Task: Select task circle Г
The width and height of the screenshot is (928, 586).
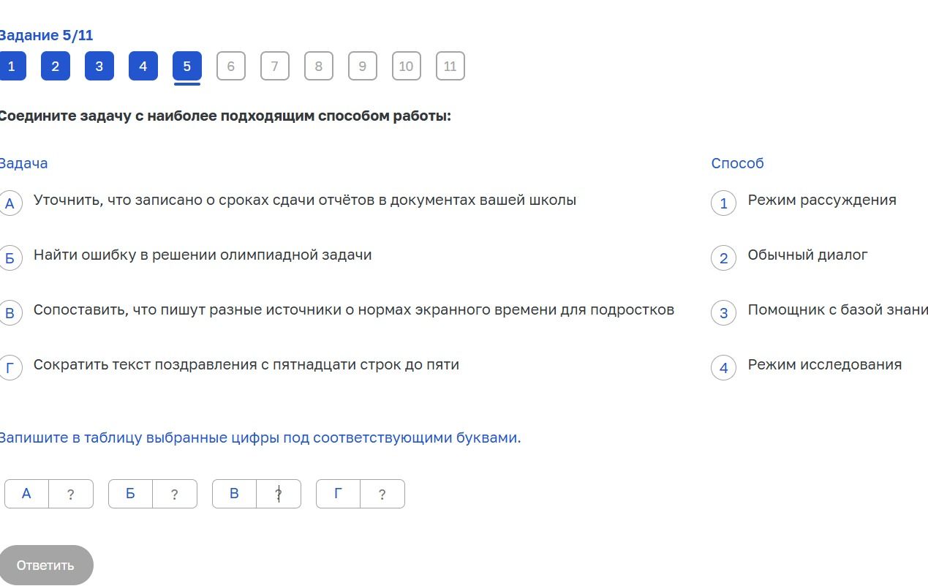Action: pos(10,368)
